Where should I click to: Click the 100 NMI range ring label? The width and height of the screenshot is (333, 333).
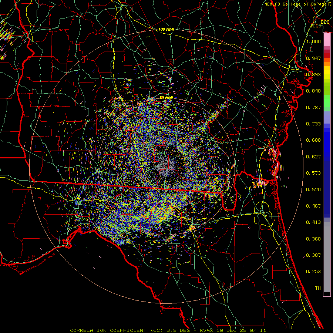click(166, 29)
